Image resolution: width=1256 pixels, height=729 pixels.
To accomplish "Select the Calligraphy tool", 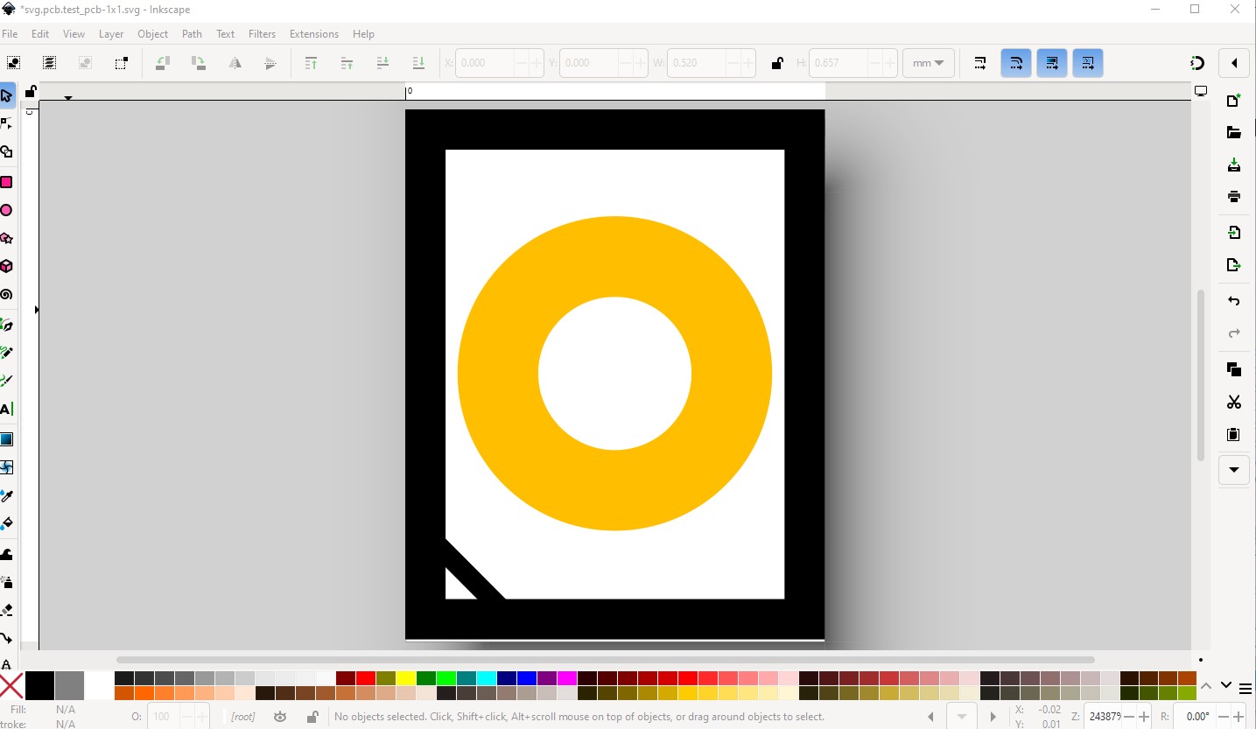I will (x=6, y=381).
